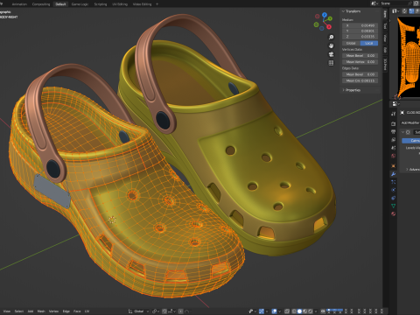Select Global in Transform panel
Viewport: 420px width, 315px height.
351,43
